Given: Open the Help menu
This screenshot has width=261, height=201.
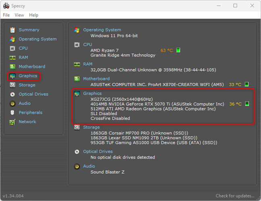Looking at the screenshot, I should (33, 15).
